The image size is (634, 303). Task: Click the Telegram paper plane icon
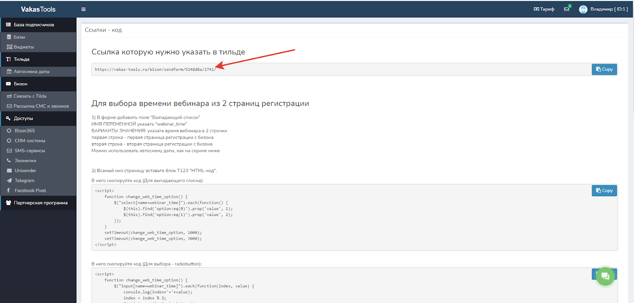point(9,180)
